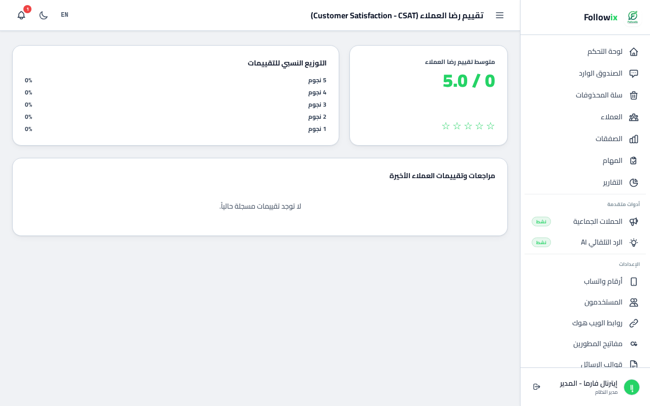Image resolution: width=650 pixels, height=406 pixels.
Task: Click the document icon for قوالب الرسائل
Action: coord(634,364)
